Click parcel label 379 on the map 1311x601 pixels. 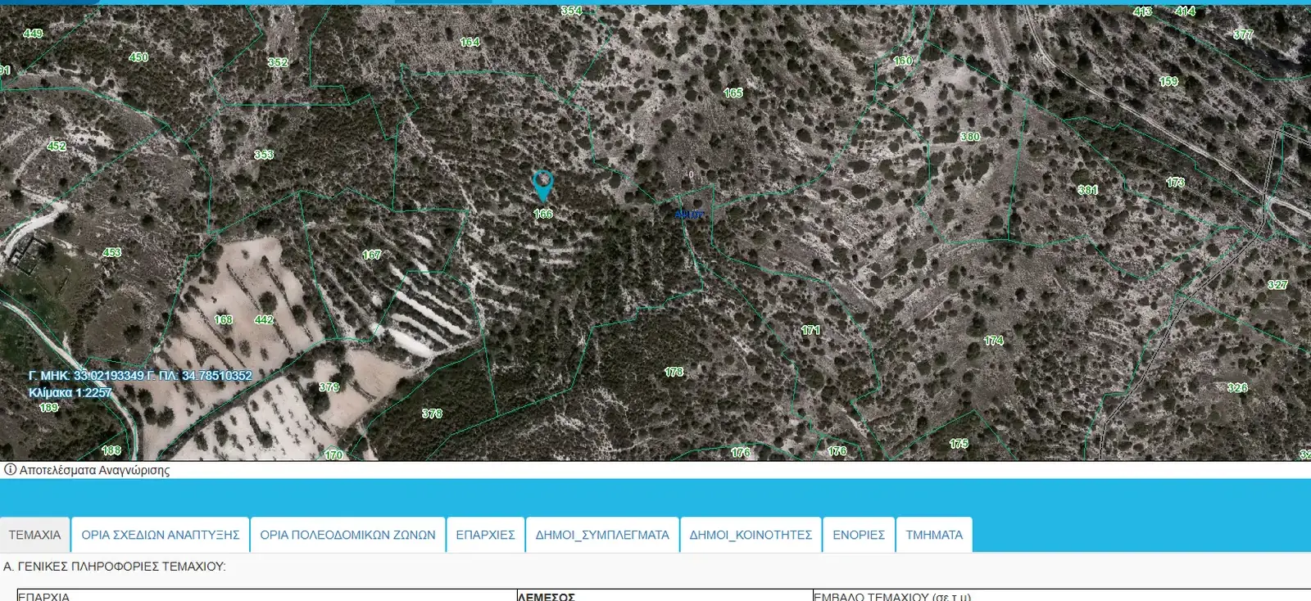pos(329,386)
